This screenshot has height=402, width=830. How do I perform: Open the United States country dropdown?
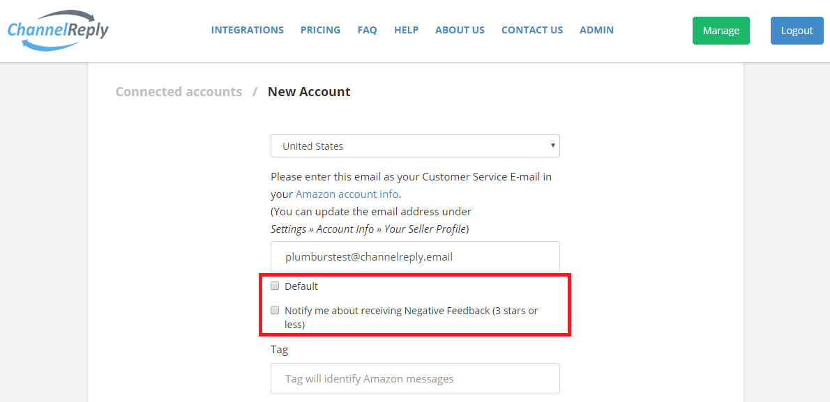tap(415, 146)
